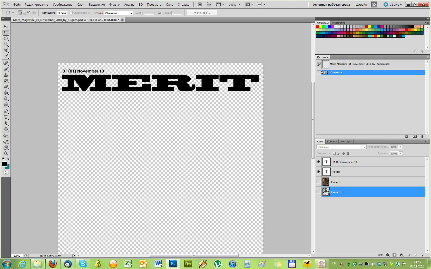Select the Zoom tool in toolbox
Screen dimensions: 431x269
6,153
